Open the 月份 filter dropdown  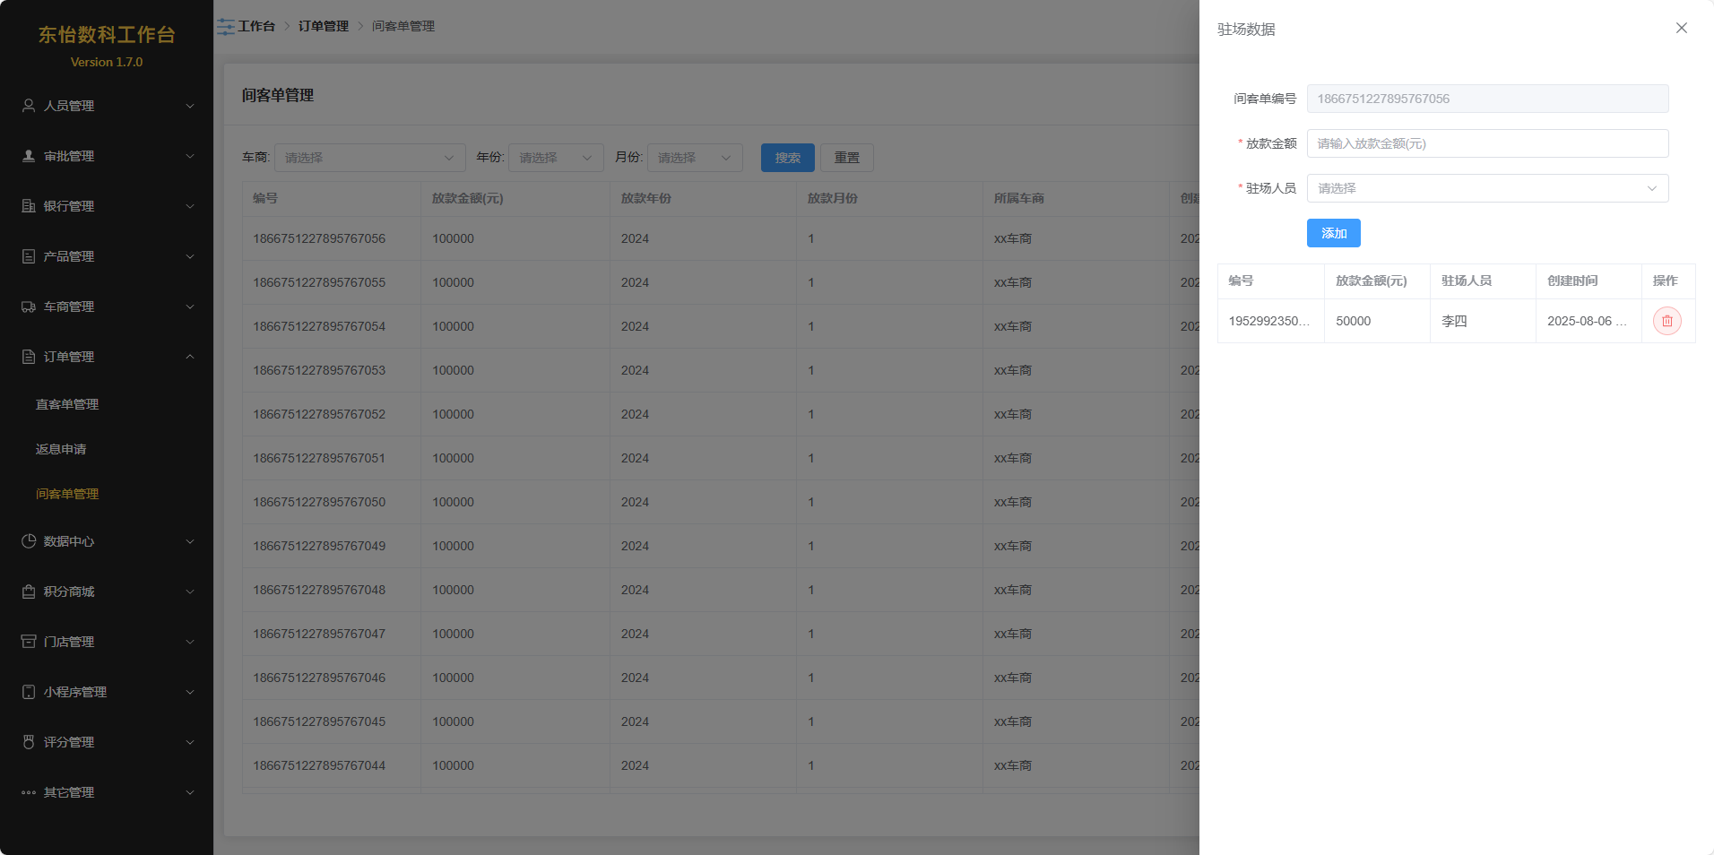click(x=695, y=158)
